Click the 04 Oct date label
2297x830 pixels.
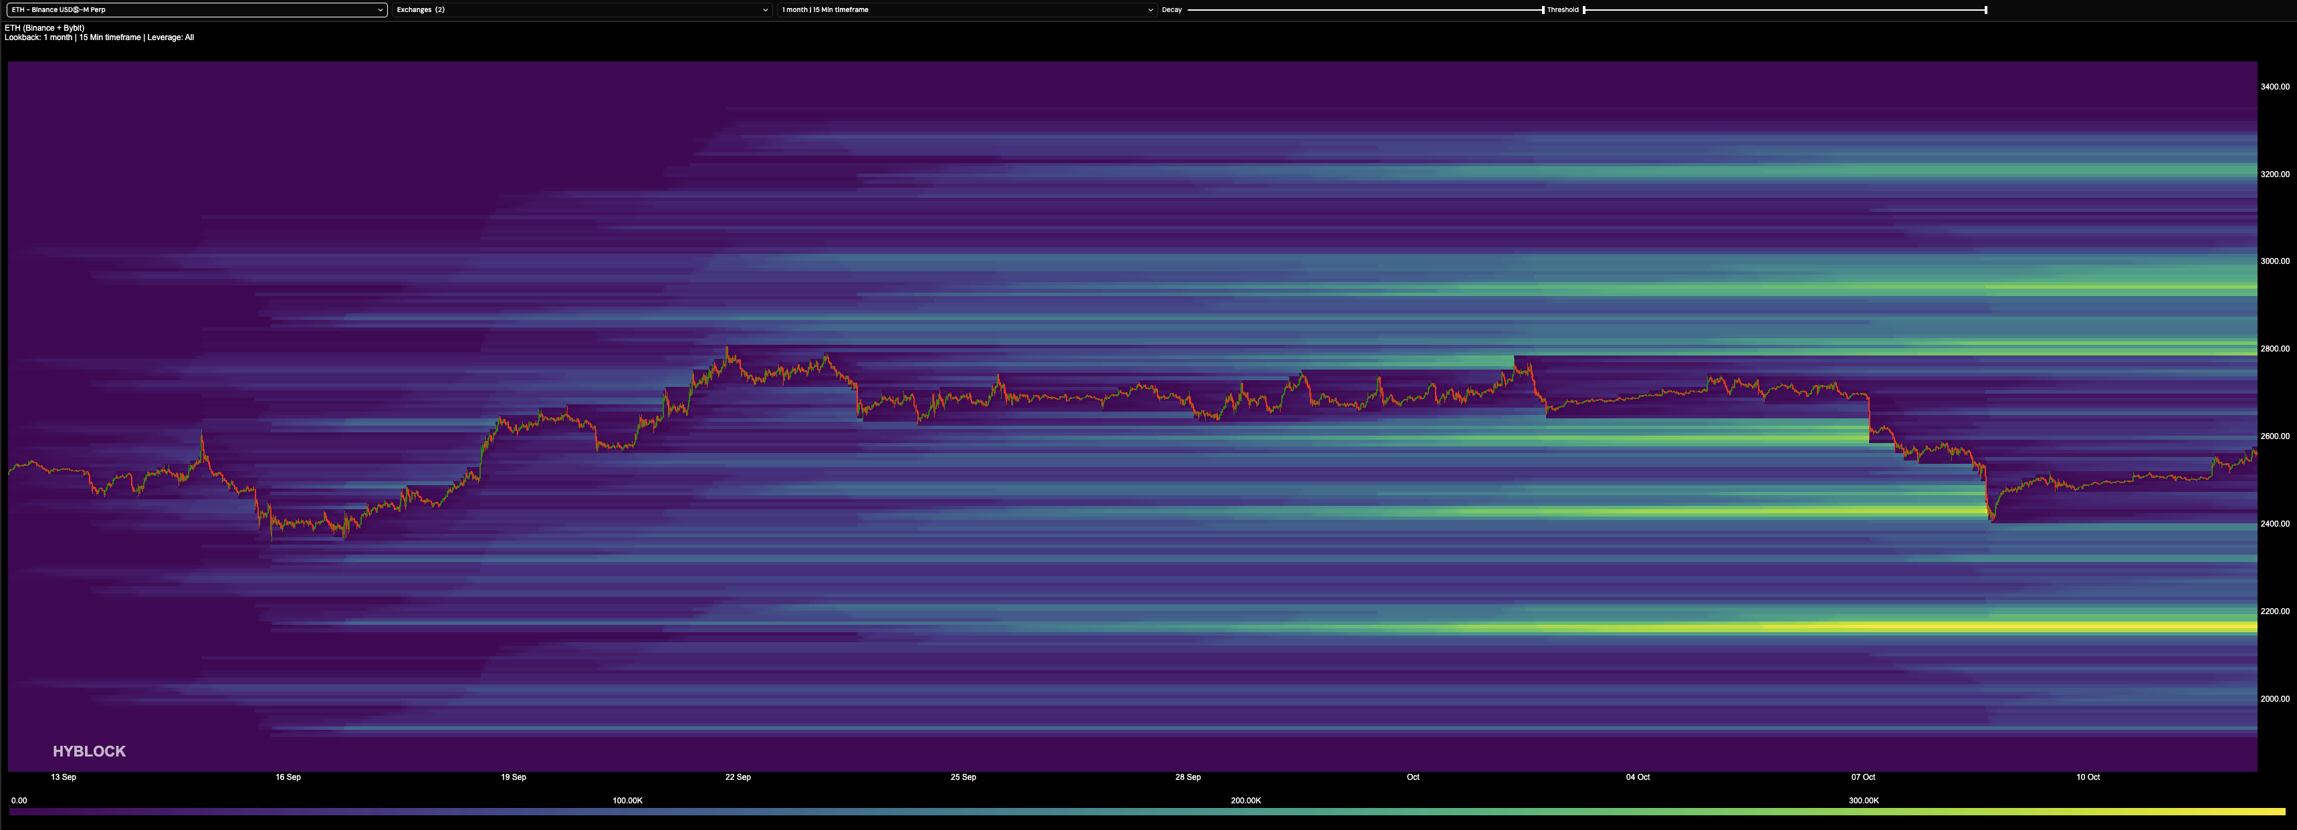(x=1638, y=777)
